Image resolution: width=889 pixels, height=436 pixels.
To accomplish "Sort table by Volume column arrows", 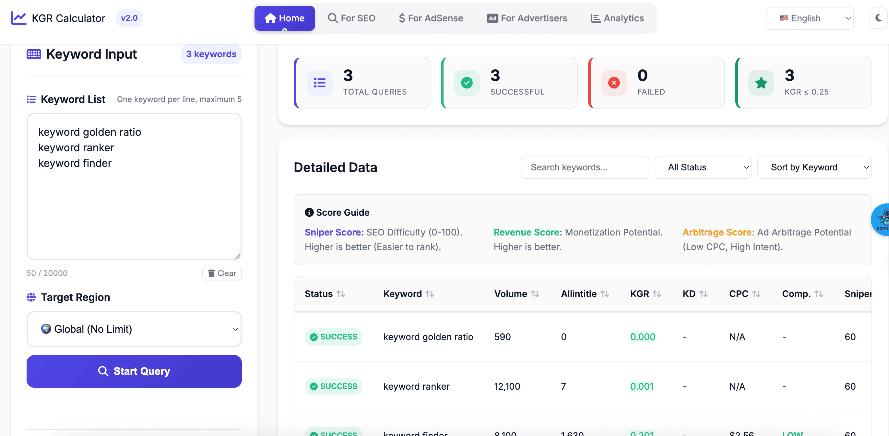I will 535,294.
